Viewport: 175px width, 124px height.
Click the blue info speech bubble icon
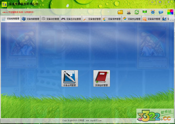161,12
